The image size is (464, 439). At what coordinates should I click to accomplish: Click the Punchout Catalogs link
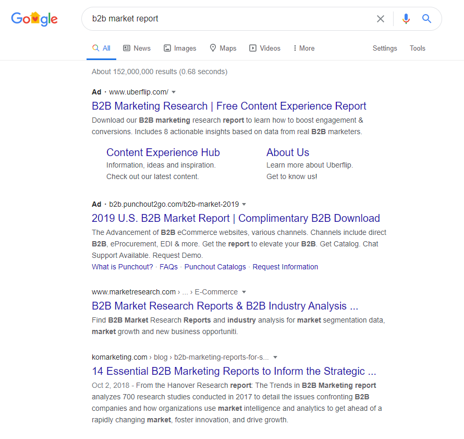215,267
